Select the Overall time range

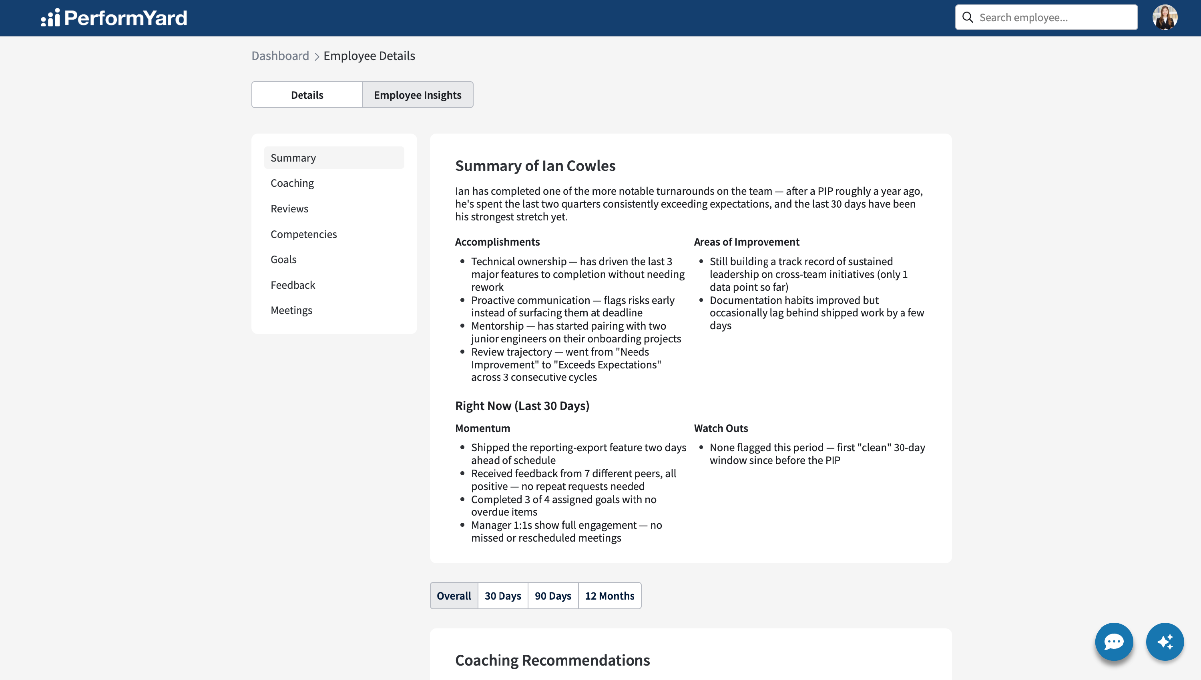point(454,596)
